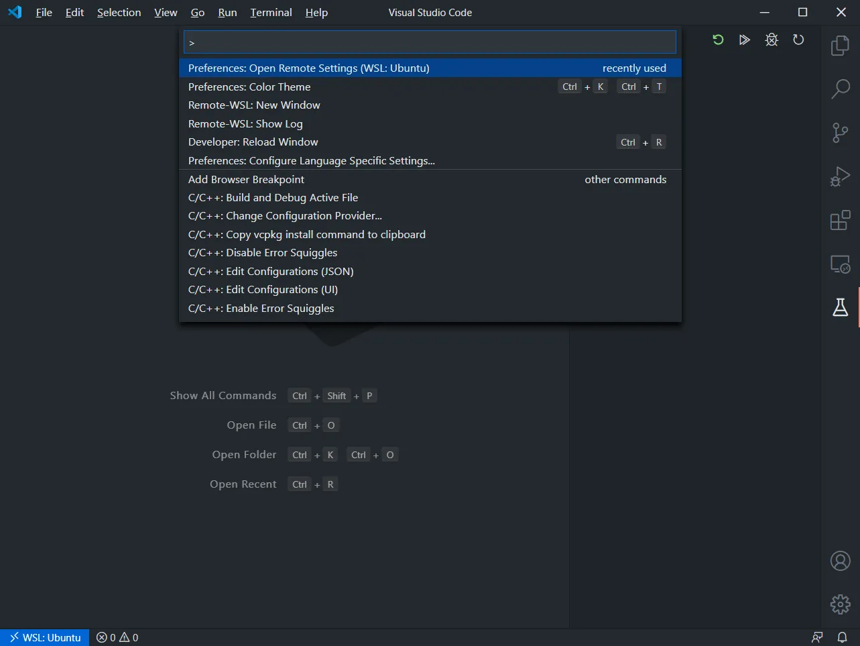The height and width of the screenshot is (646, 860).
Task: Click the Visual Studio Code logo icon
Action: click(x=15, y=12)
